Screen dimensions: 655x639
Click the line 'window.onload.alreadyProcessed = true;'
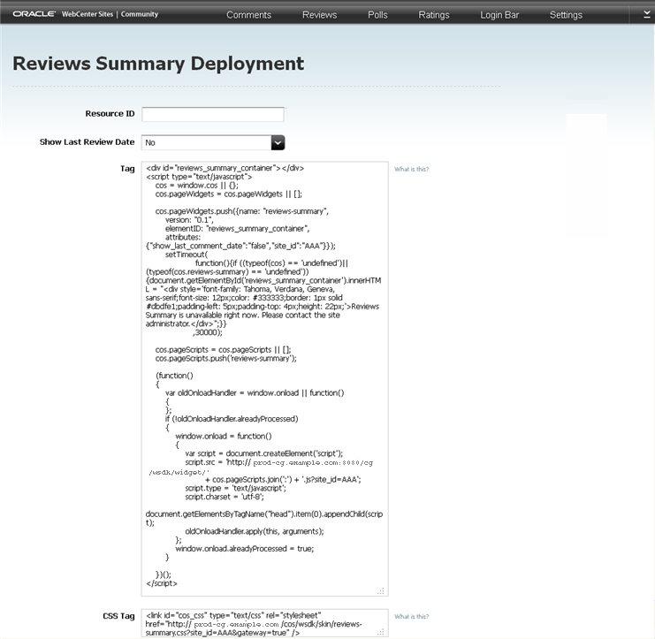244,549
